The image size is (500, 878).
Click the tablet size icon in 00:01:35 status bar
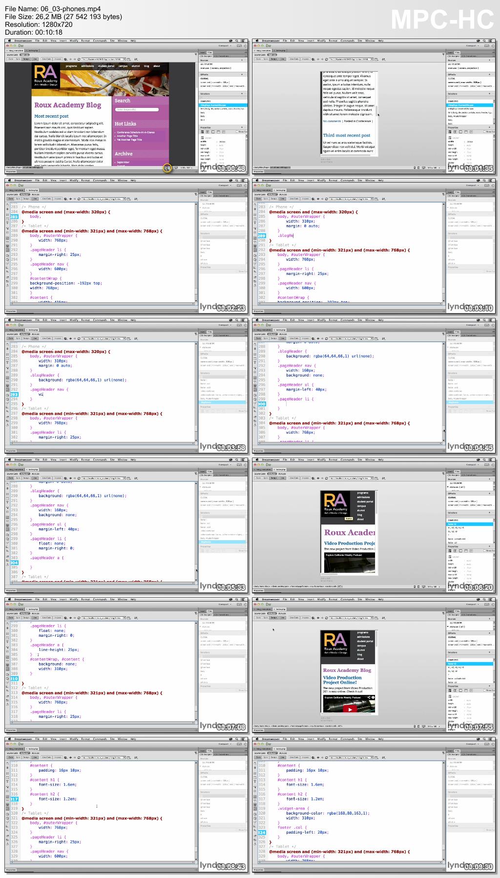pyautogui.click(x=419, y=168)
